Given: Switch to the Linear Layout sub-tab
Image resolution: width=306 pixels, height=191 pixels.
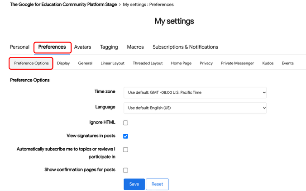Looking at the screenshot, I should pyautogui.click(x=112, y=63).
